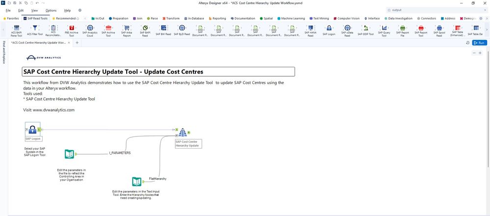Add a new workflow tab

click(x=77, y=43)
